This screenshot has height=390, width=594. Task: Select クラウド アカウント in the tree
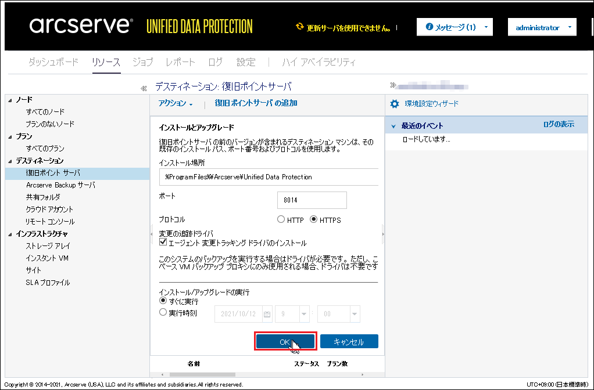49,209
